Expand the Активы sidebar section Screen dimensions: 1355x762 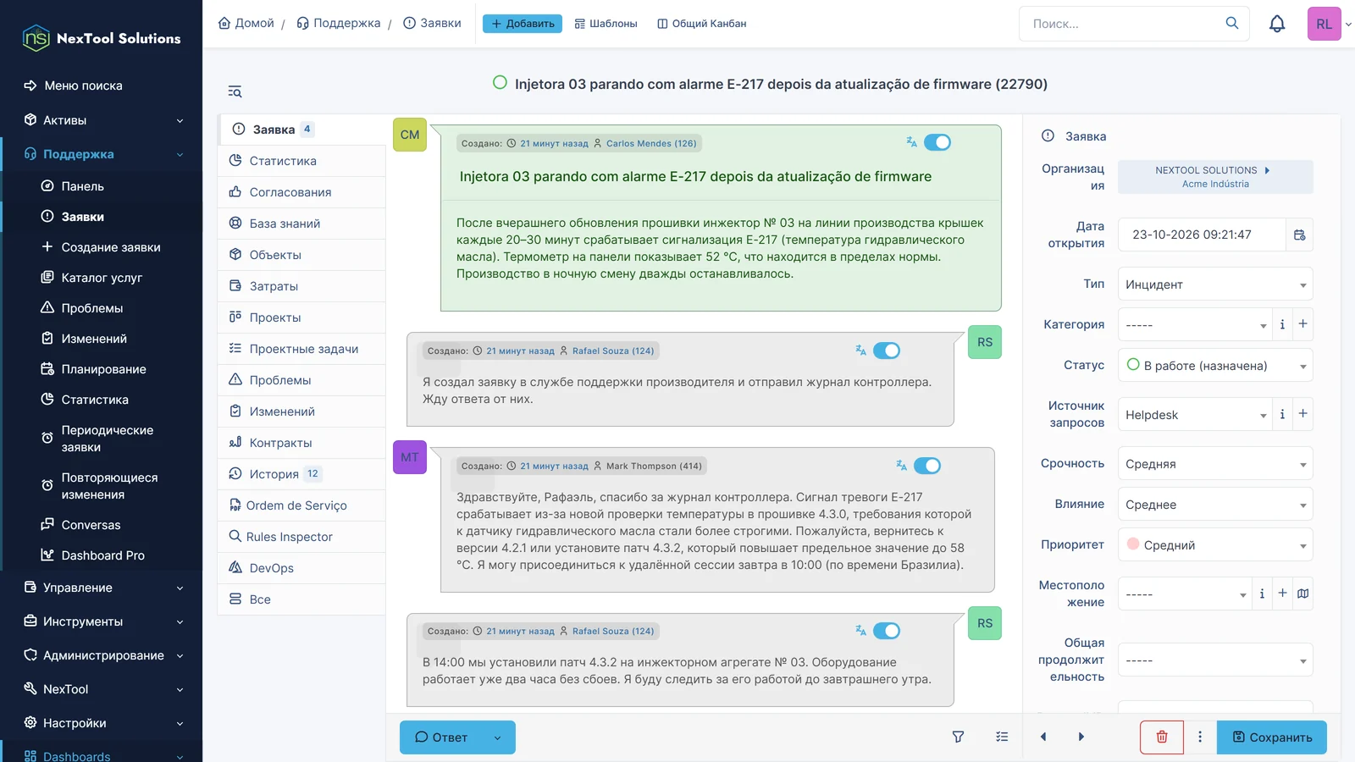click(102, 120)
